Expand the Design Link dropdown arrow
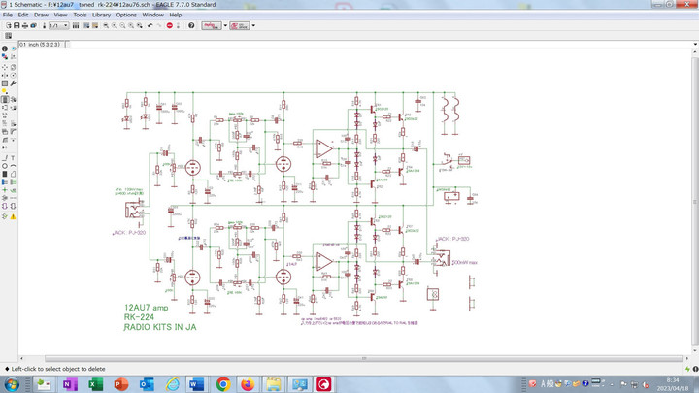This screenshot has height=393, width=699. pos(225,25)
